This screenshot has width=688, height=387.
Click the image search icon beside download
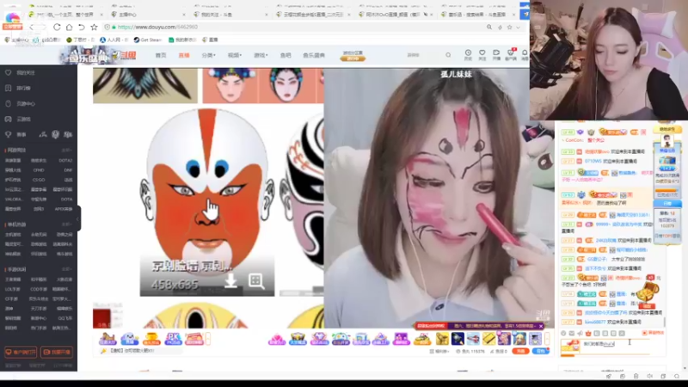coord(256,281)
